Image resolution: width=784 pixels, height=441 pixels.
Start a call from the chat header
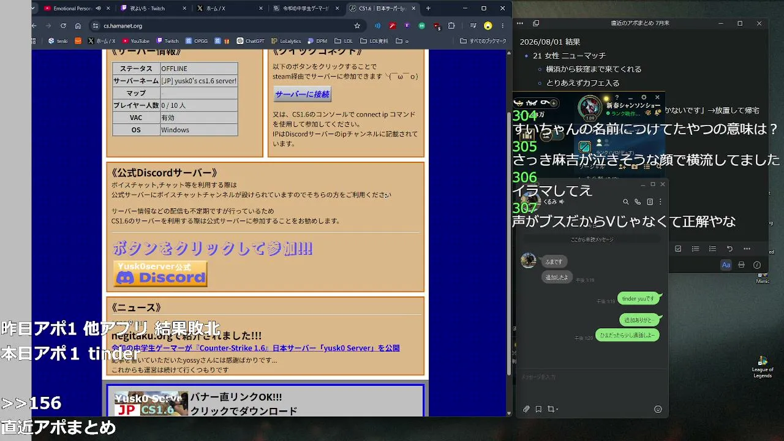tap(638, 202)
